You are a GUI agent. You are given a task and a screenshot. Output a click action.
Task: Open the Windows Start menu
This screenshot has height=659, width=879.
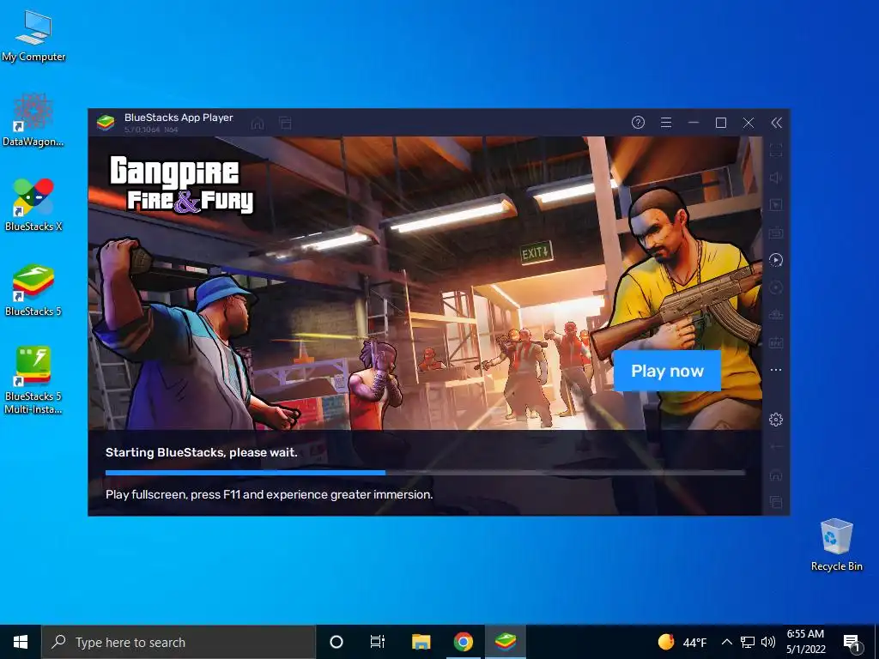[x=21, y=642]
